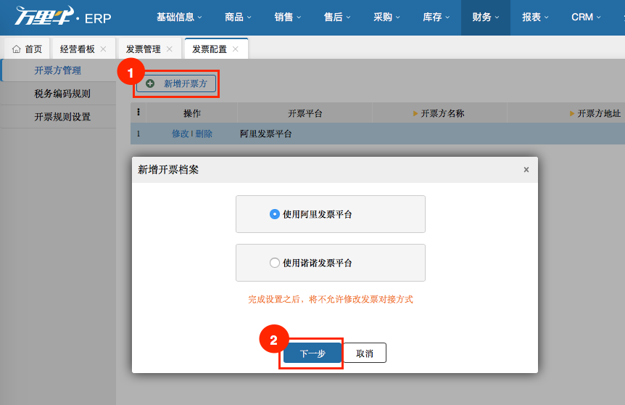Expand the CRM menu

pyautogui.click(x=586, y=17)
